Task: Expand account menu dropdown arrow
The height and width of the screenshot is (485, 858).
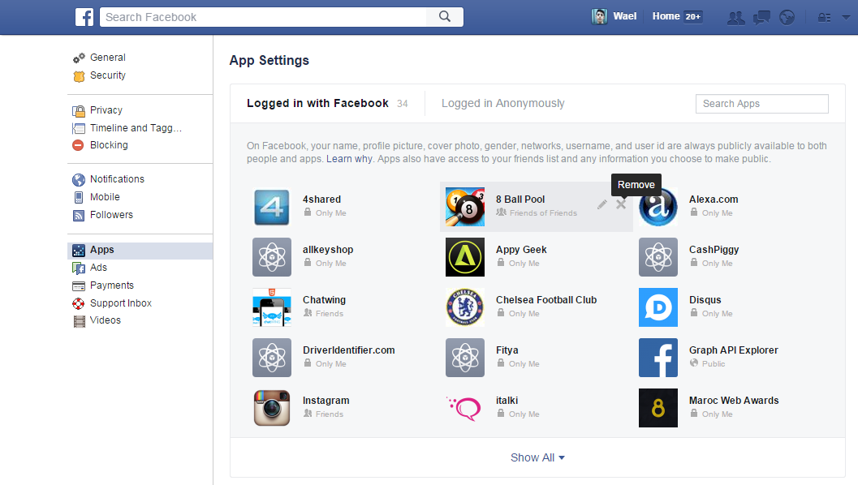Action: (x=846, y=17)
